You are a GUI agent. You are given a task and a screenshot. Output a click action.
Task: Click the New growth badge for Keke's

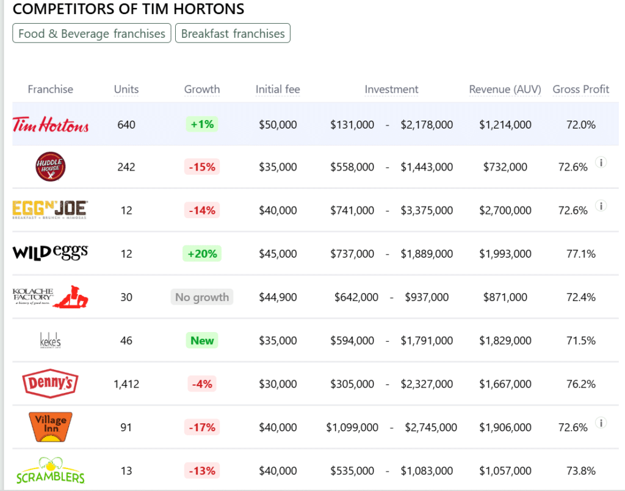(x=202, y=341)
